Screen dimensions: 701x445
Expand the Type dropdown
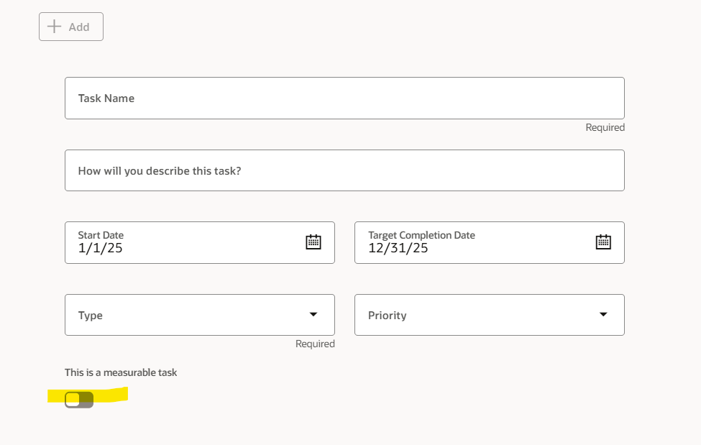click(x=200, y=315)
